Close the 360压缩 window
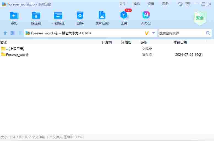Image resolution: width=214 pixels, height=141 pixels. coord(210,4)
